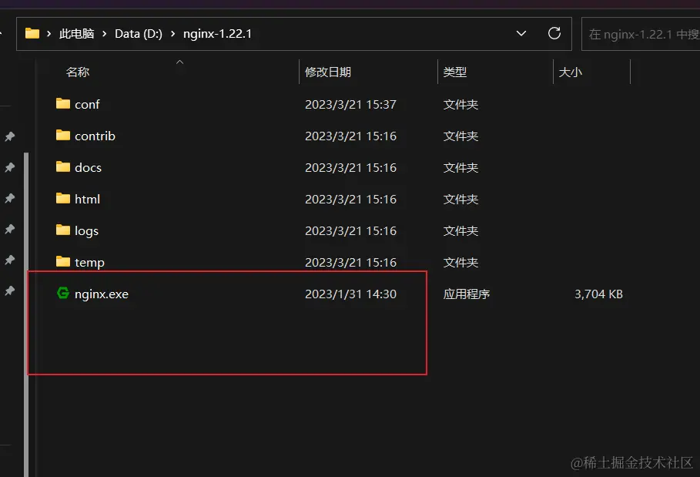This screenshot has height=477, width=700.
Task: Click the date in the contrib row
Action: pyautogui.click(x=350, y=136)
